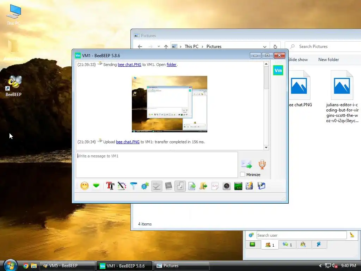Viewport: 361px width, 271px height.
Task: Enable the Minimize checkbox
Action: pos(243,174)
